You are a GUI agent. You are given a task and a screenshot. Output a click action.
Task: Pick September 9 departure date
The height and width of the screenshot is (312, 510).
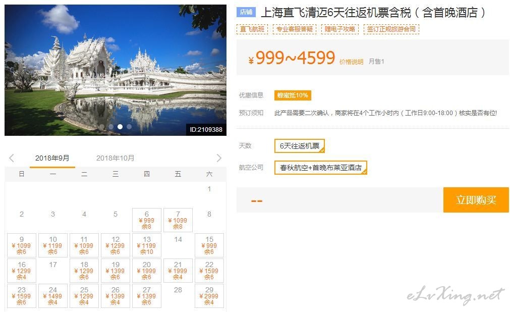click(22, 245)
